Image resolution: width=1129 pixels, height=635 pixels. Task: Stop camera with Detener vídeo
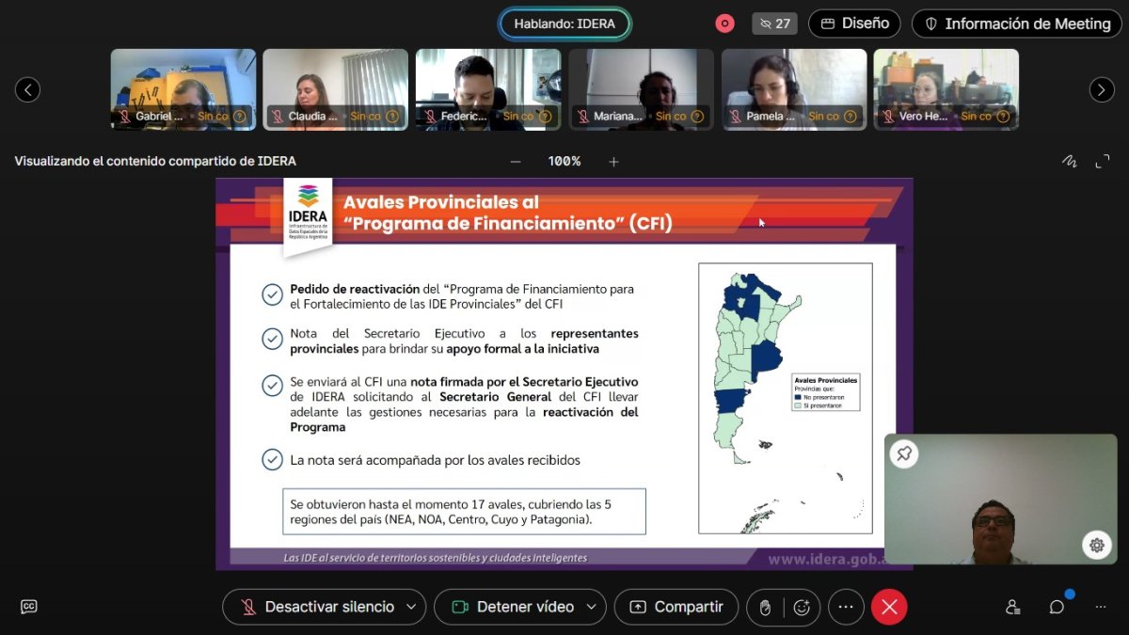(514, 607)
